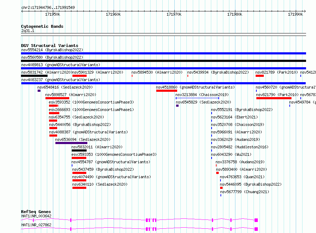Click the red bar under nsv4518860
The image size is (316, 233).
[167, 91]
